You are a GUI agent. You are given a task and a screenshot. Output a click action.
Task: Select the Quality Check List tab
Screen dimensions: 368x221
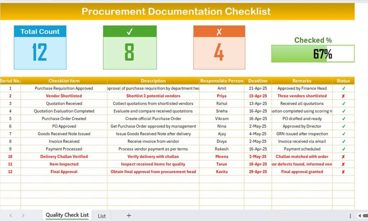pos(67,215)
